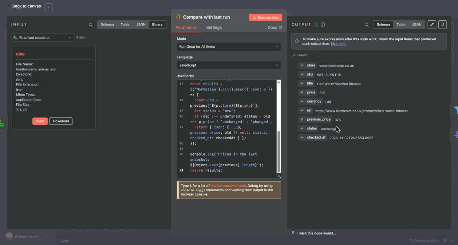The image size is (458, 245).
Task: Click the reset icon at the code editor corner
Action: (279, 176)
